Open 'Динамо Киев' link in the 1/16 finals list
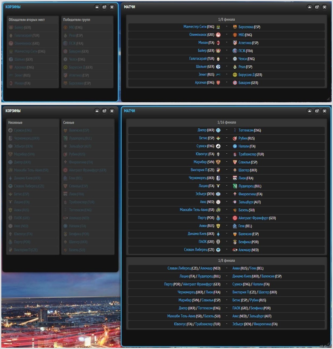This screenshot has height=349, width=333. pos(197,234)
